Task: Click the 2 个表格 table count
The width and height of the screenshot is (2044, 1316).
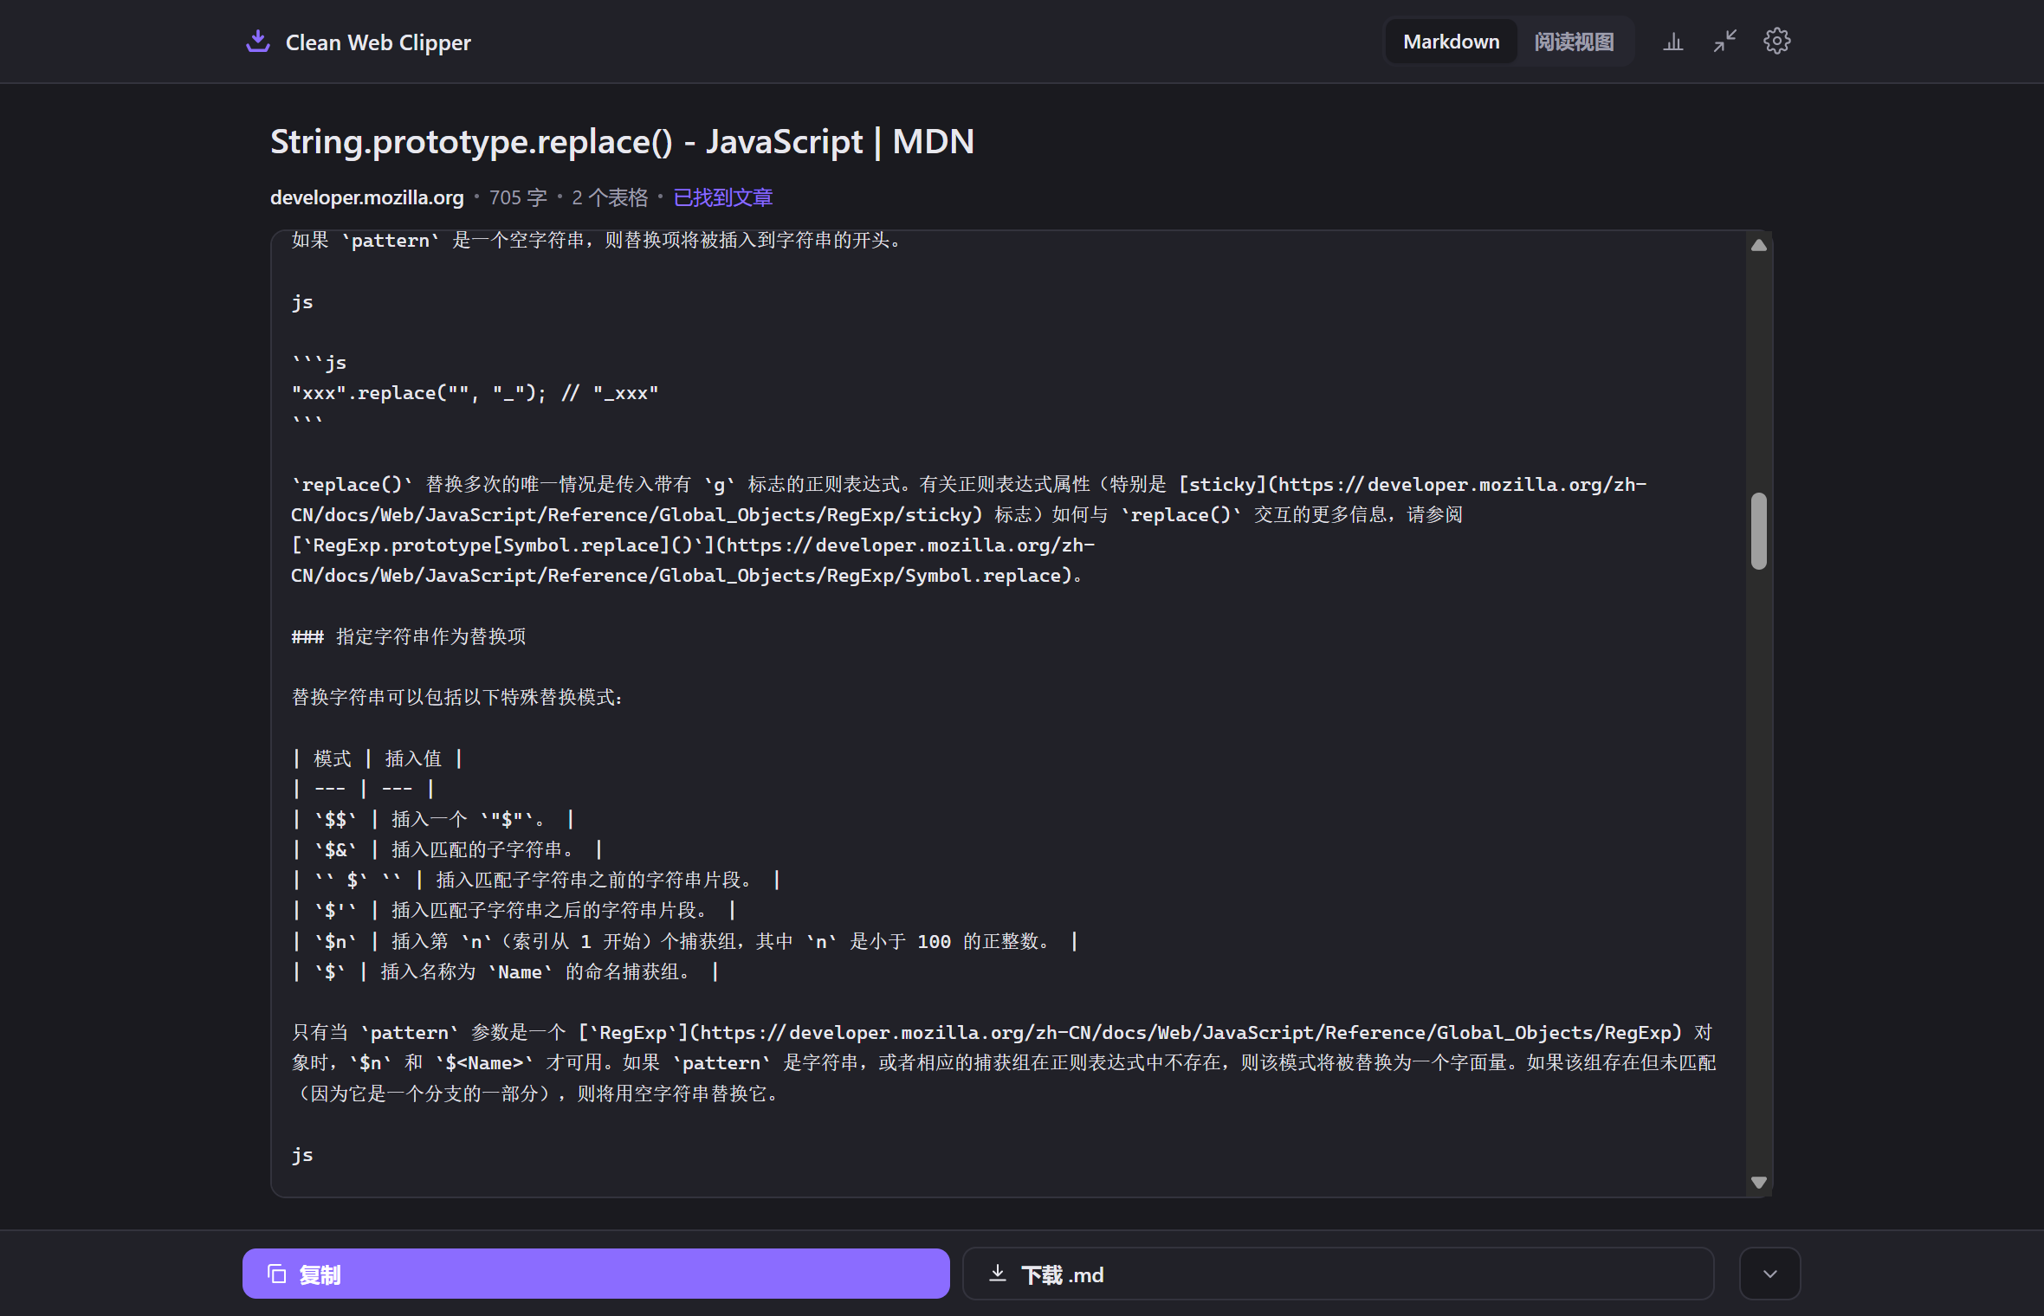Action: [610, 197]
